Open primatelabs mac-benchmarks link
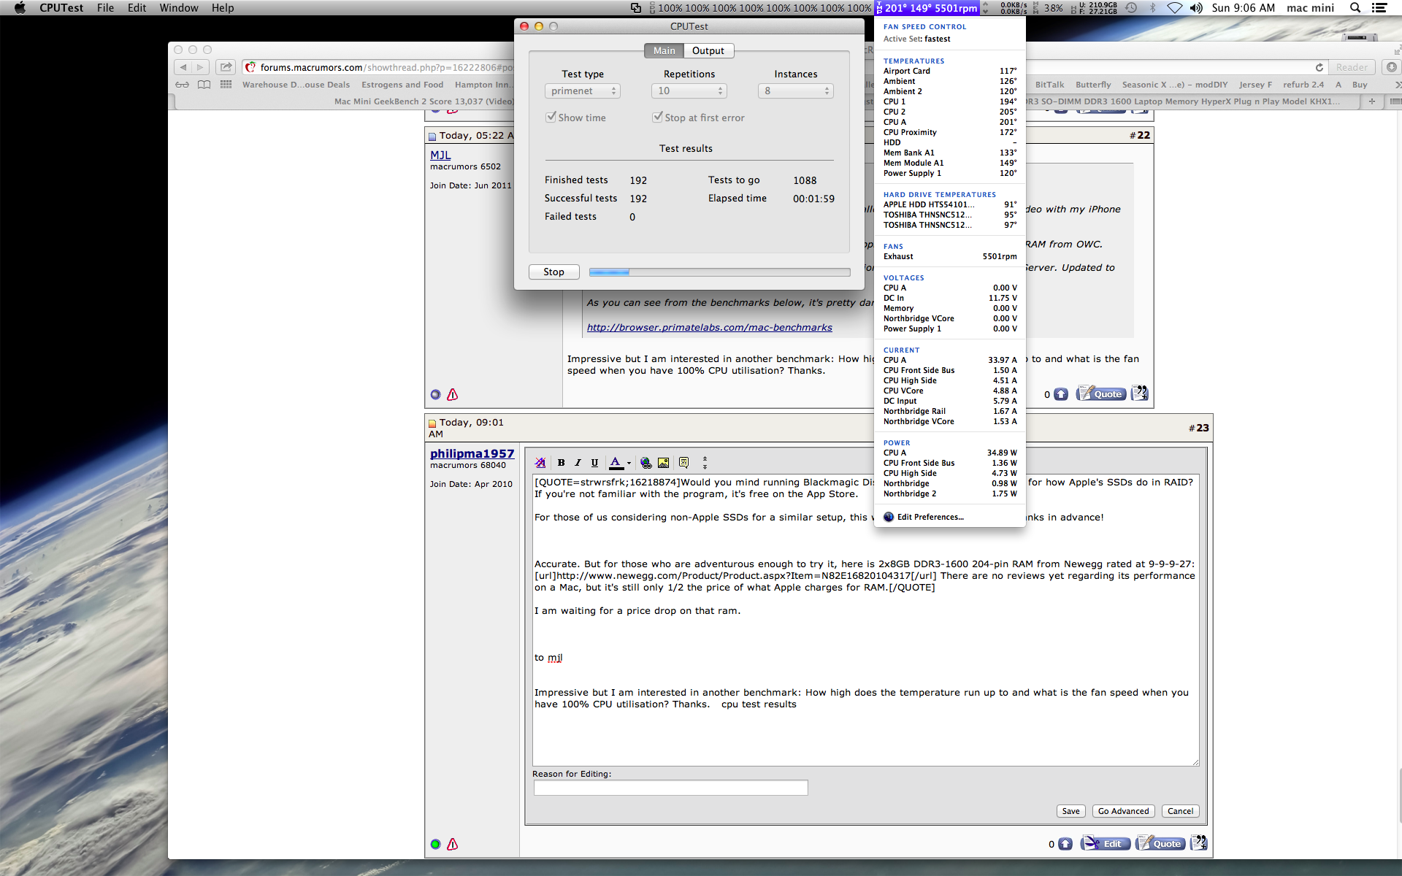1402x876 pixels. coord(710,327)
